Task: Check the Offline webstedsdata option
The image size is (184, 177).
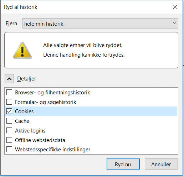Action: pos(9,140)
